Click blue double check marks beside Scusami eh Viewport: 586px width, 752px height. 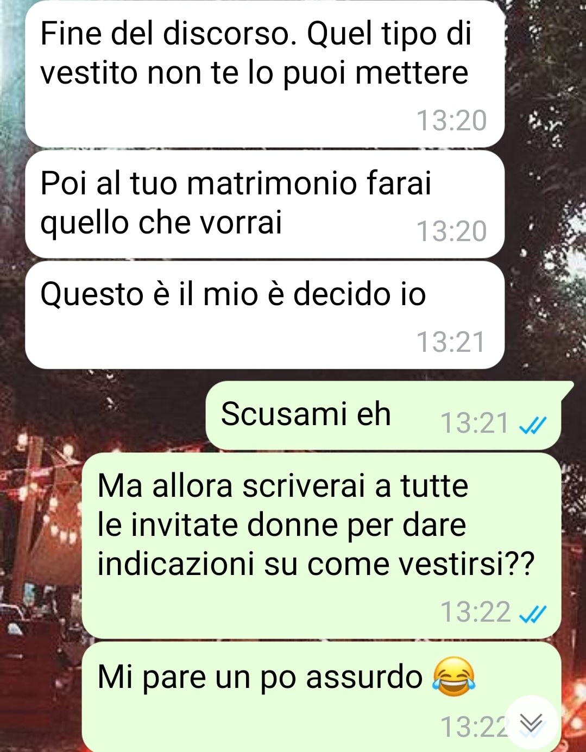(x=533, y=425)
